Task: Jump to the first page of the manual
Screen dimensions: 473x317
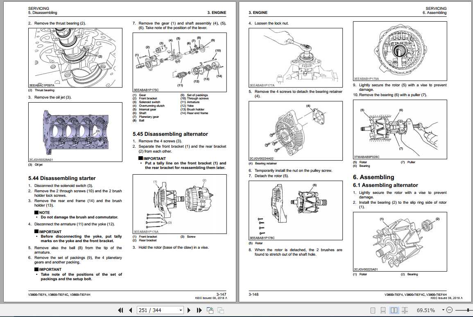Action: click(121, 310)
